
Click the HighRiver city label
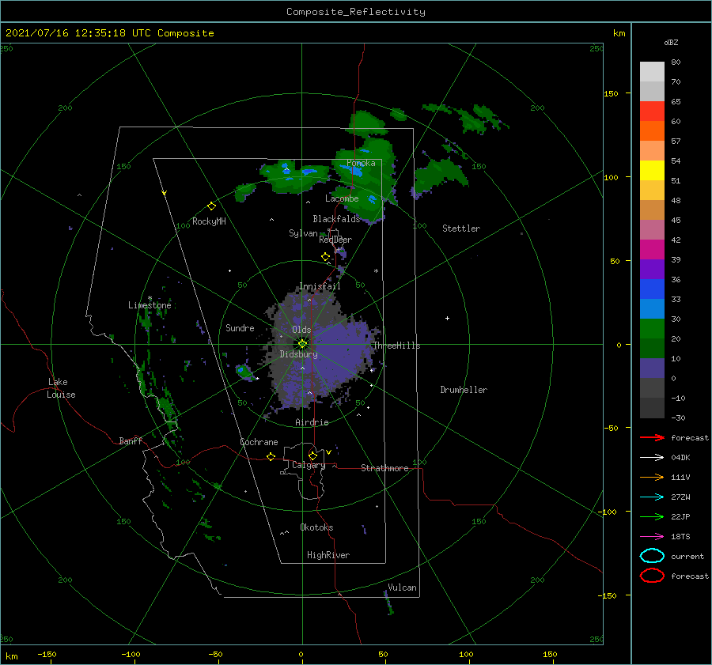[328, 555]
